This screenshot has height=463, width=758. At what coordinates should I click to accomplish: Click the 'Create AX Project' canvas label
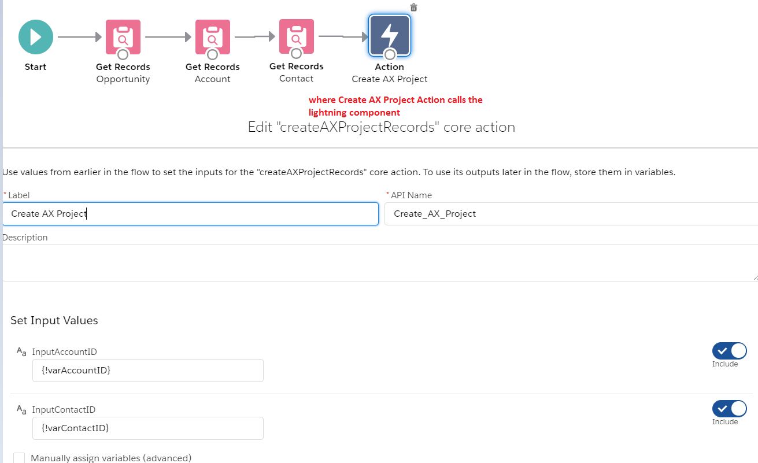(x=390, y=79)
